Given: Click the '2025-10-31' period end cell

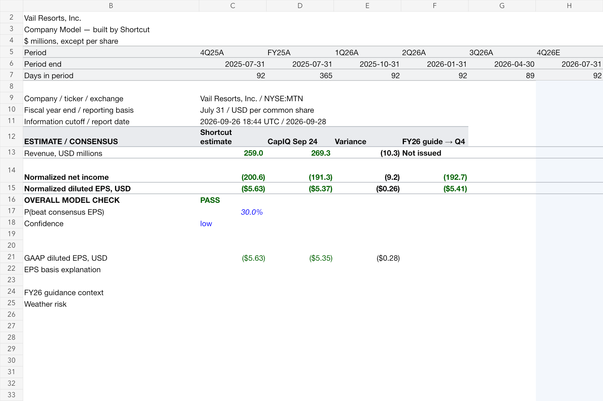Looking at the screenshot, I should coord(367,64).
